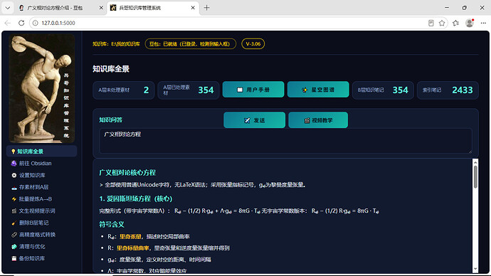Screen dimensions: 491x276
Task: Click the address bar URL 127.0.0.1:5000
Action: [58, 23]
